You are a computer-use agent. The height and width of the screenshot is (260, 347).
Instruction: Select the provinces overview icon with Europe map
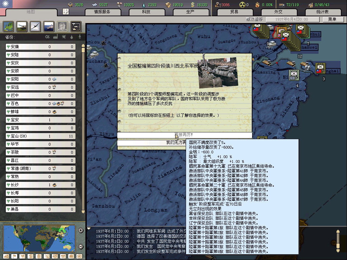8,26
